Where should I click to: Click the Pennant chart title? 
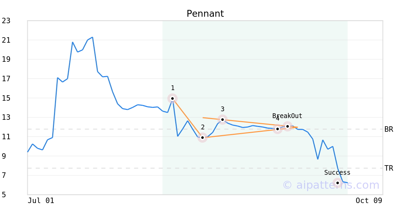click(x=205, y=14)
